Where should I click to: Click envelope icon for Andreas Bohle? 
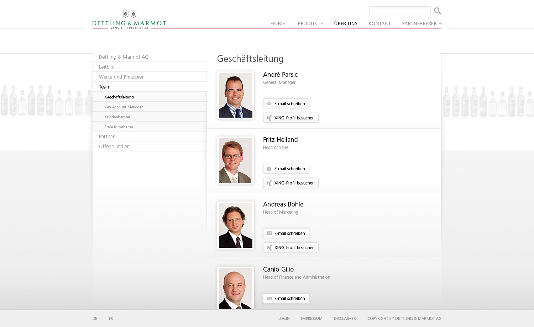[269, 234]
